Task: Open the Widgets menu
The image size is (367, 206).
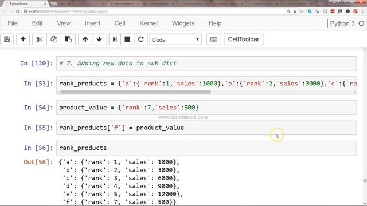Action: (x=183, y=23)
